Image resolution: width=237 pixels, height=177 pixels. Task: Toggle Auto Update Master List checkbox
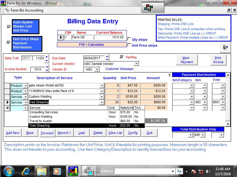[9, 27]
